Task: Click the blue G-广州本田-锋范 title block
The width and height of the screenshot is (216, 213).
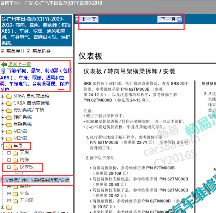Action: point(36,30)
